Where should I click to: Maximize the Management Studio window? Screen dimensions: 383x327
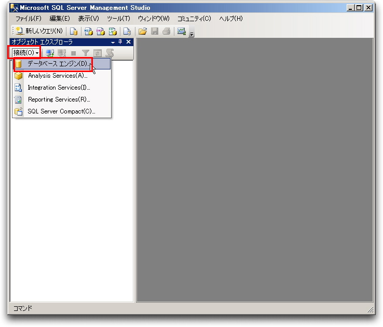coord(359,8)
